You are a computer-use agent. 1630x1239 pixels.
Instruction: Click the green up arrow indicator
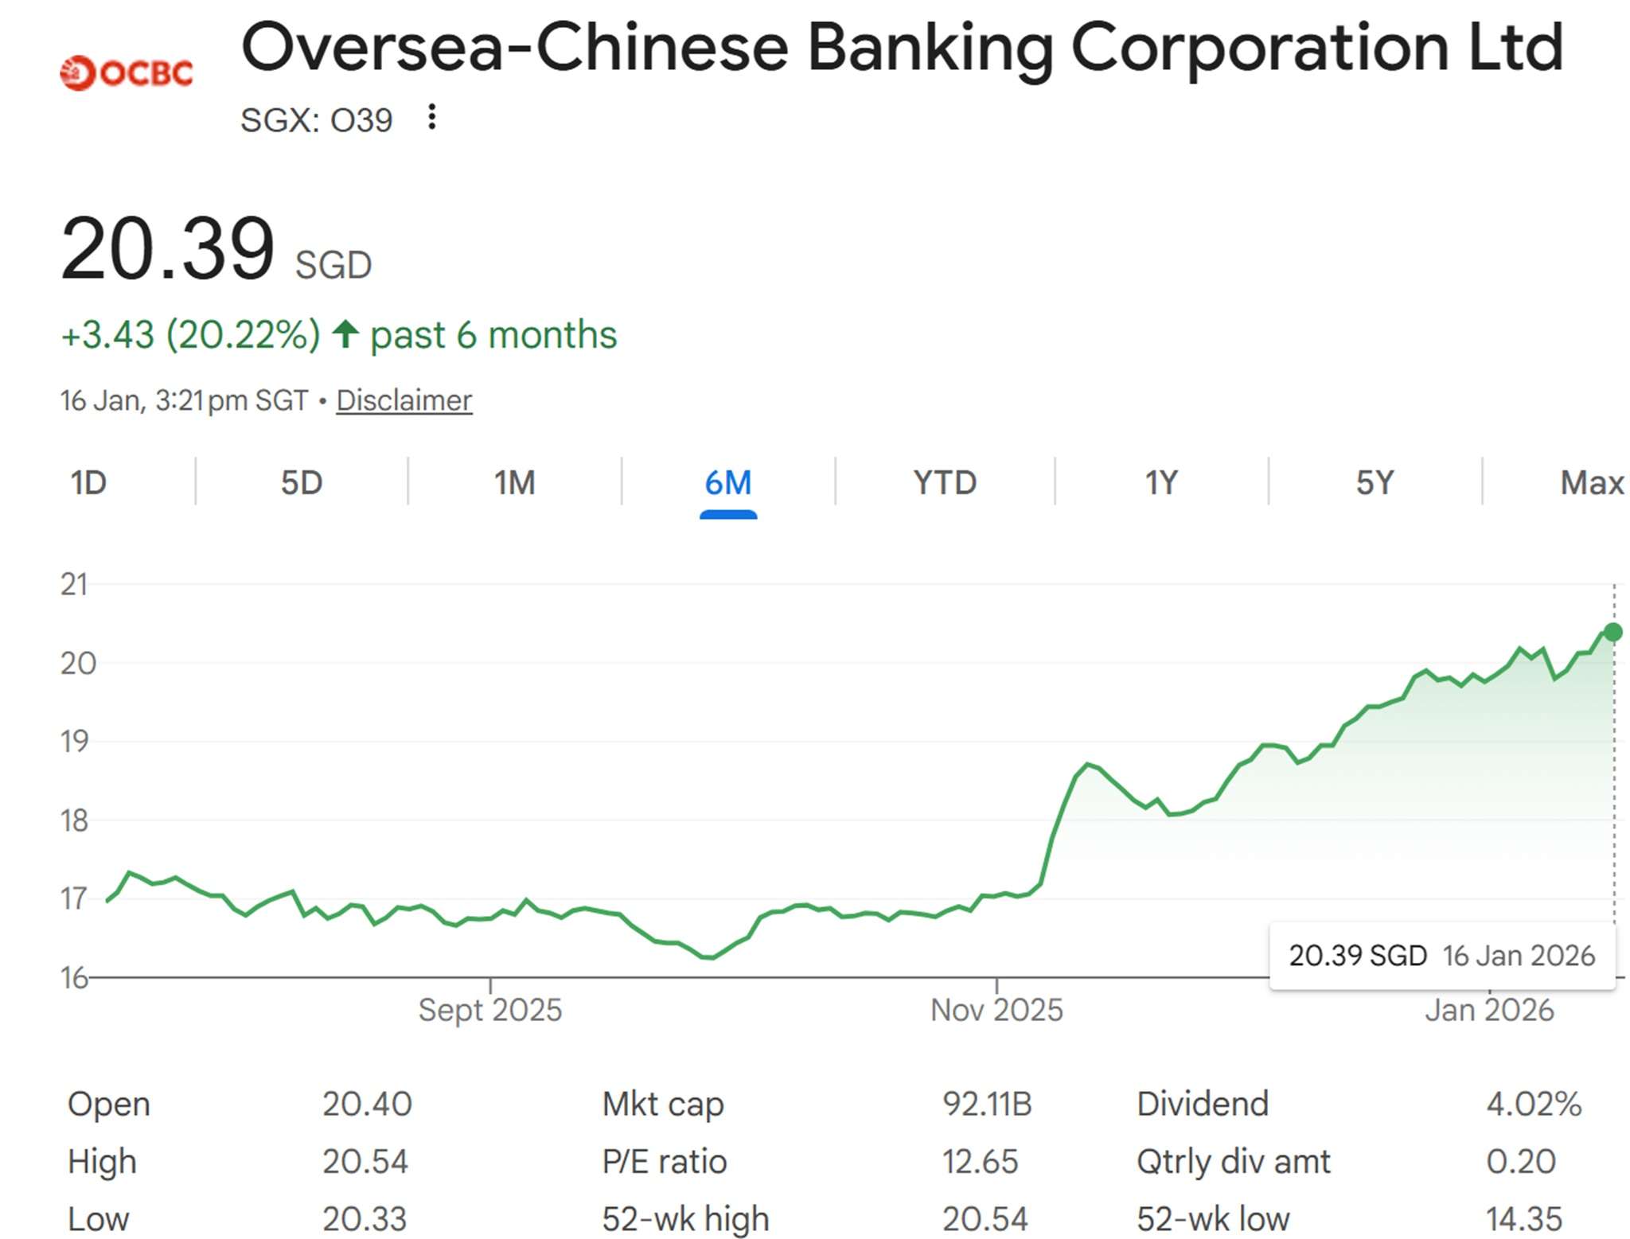(345, 334)
